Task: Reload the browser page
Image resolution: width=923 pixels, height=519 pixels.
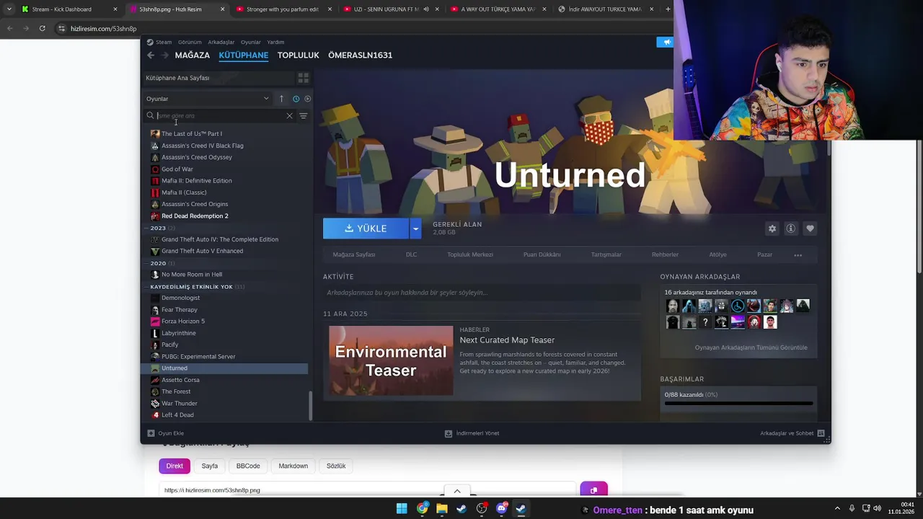Action: tap(43, 28)
